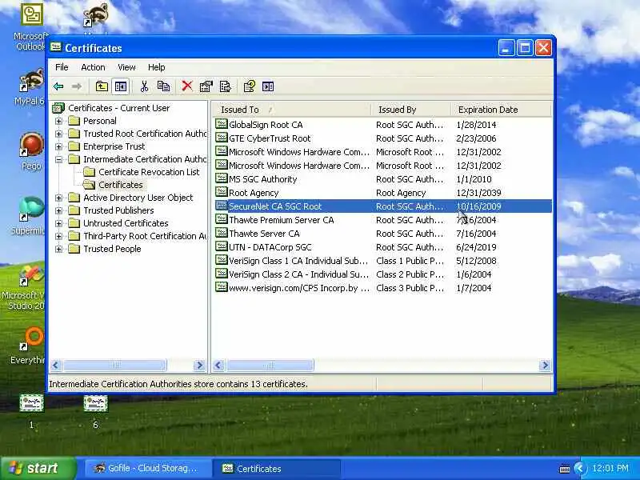Click tree pane horizontal scrollbar thumb

(114, 365)
